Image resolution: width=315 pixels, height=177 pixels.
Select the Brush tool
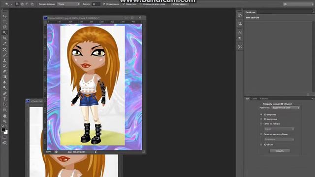point(4,55)
